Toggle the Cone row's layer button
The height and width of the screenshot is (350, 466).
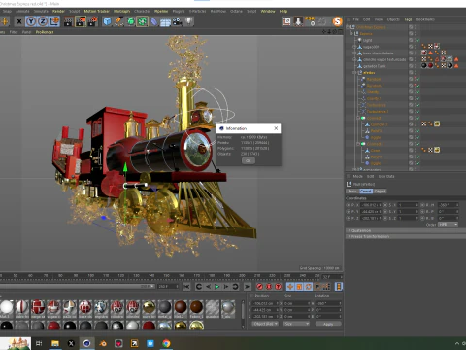[411, 151]
